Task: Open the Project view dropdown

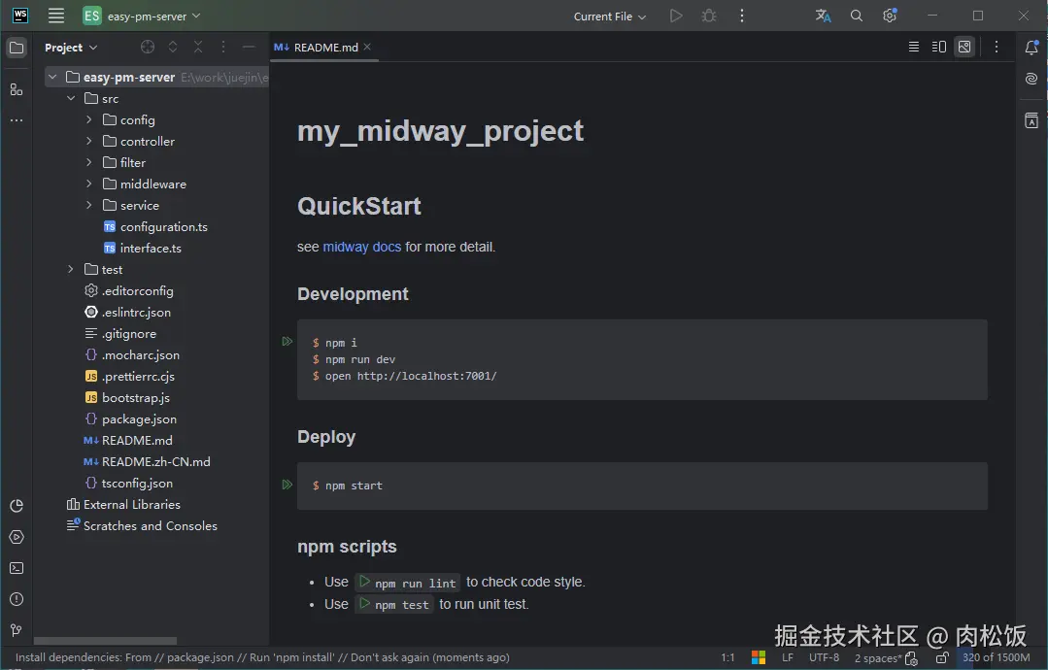Action: pos(71,48)
